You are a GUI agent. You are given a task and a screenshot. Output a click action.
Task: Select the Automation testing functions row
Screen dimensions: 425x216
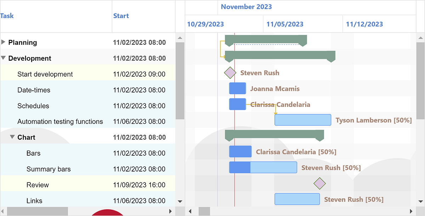(x=60, y=121)
